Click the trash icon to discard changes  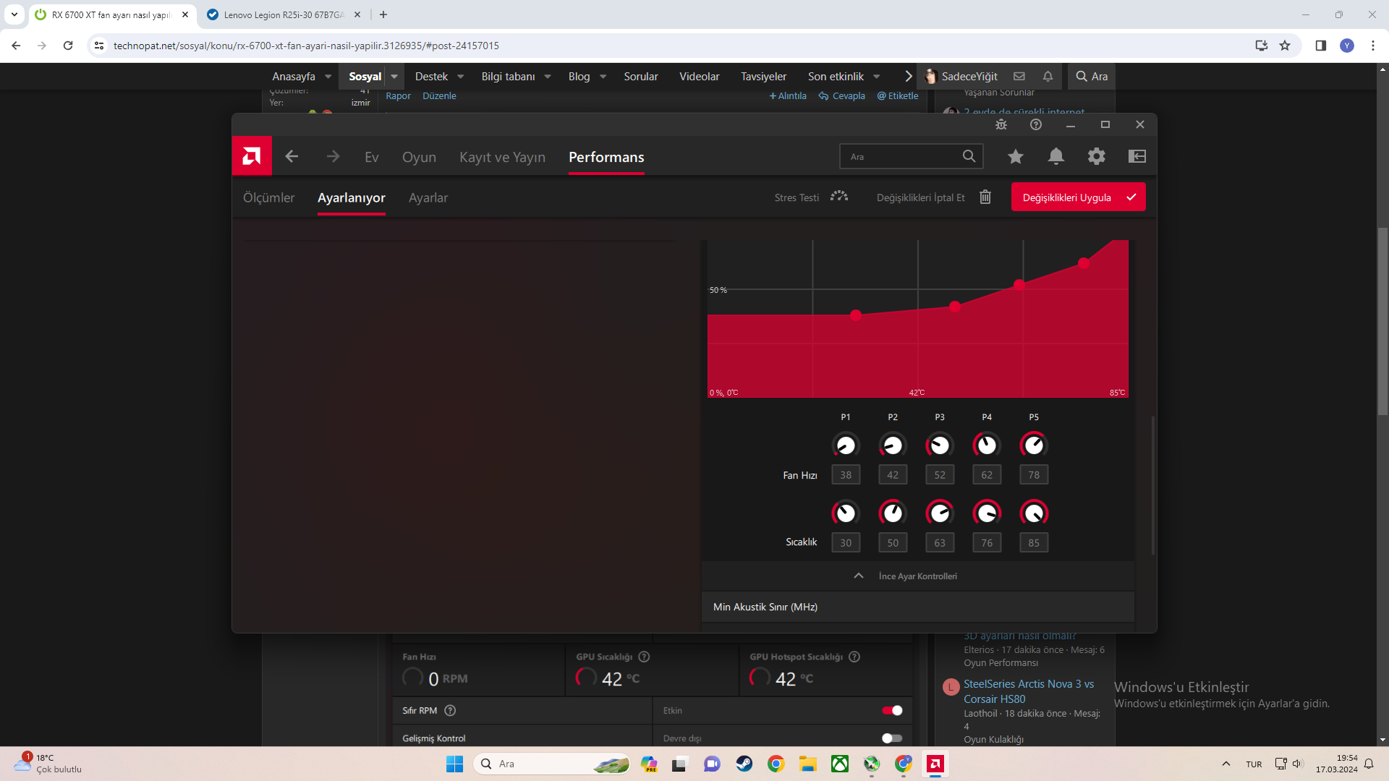tap(985, 197)
